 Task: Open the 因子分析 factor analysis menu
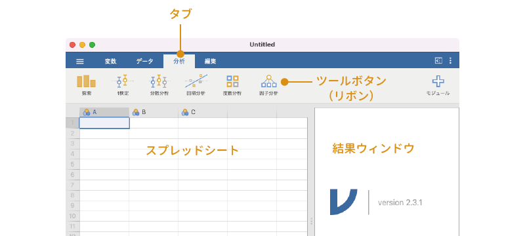268,85
